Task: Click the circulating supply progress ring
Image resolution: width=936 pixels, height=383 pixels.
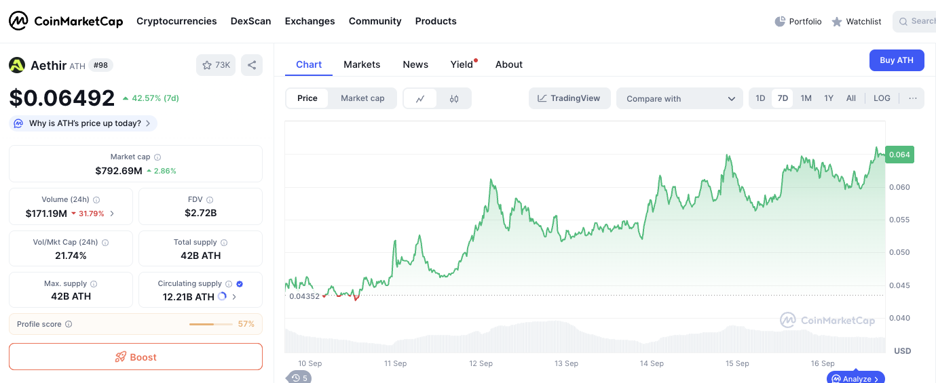Action: (222, 296)
